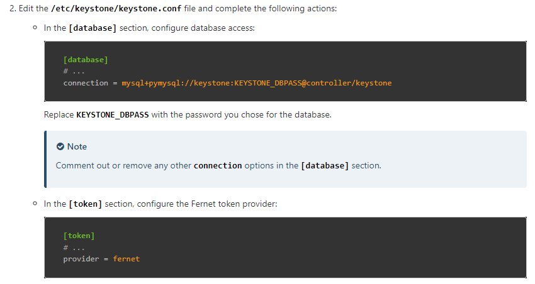Viewport: 535px width, 284px height.
Task: Click bold connection word in the note
Action: click(218, 166)
